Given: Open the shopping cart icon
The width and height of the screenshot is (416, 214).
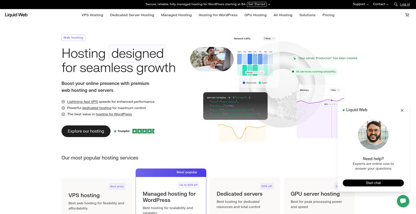Looking at the screenshot, I should [407, 15].
